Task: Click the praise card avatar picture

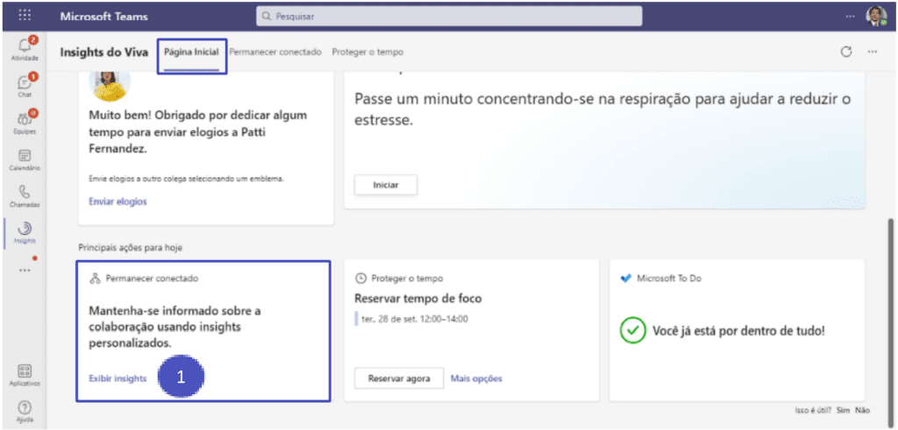Action: pos(110,85)
